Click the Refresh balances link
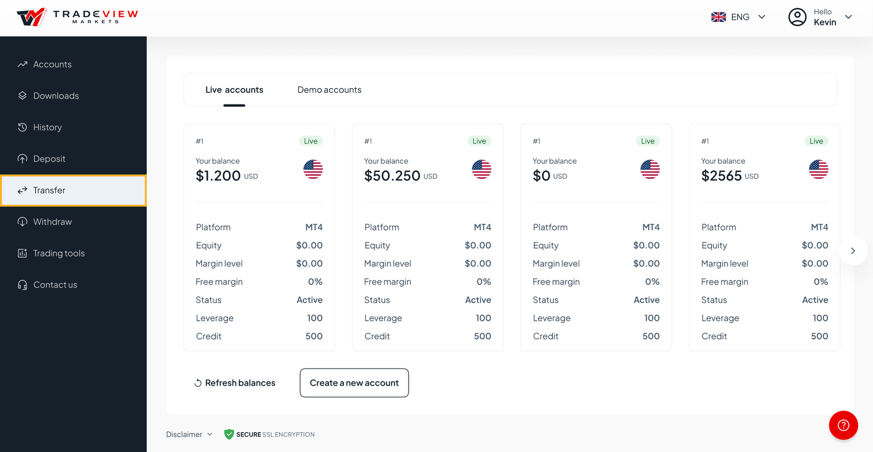Screen dimensions: 873x452 [240, 383]
